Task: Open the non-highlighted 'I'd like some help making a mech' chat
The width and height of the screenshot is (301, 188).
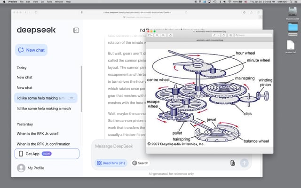Action: click(44, 109)
